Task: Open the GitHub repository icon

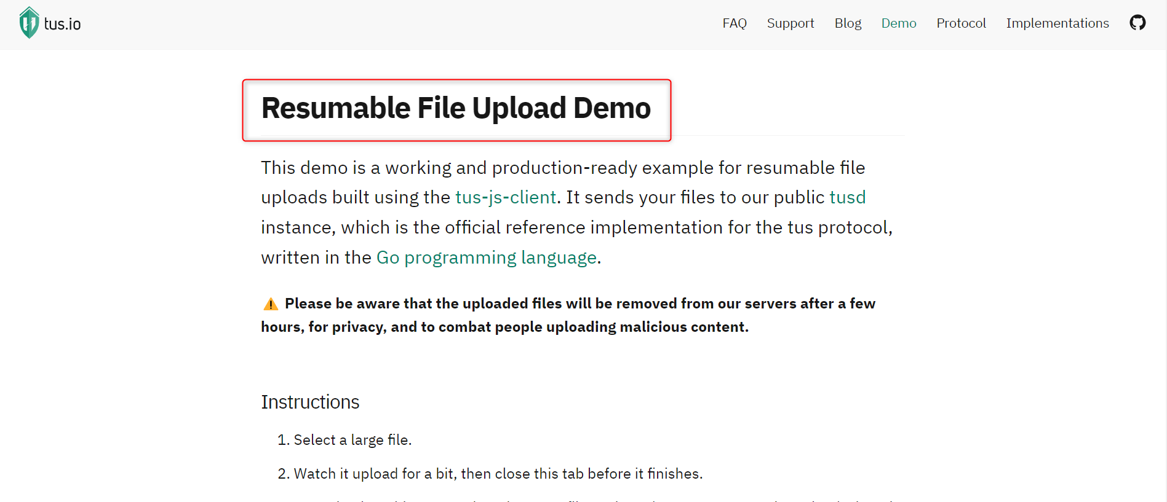Action: (1137, 23)
